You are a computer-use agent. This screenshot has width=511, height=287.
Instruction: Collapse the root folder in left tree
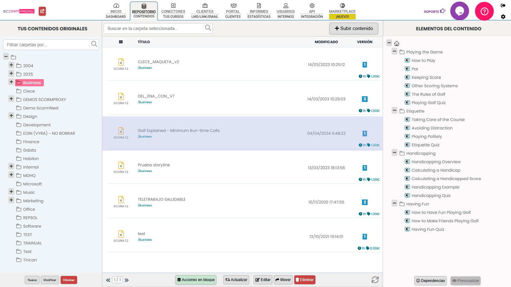coord(6,57)
